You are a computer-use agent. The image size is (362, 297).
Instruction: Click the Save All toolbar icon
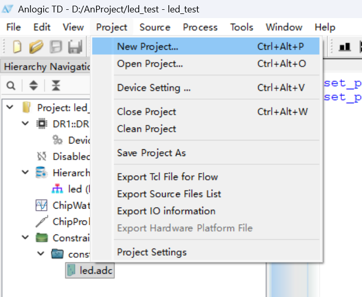pos(75,46)
